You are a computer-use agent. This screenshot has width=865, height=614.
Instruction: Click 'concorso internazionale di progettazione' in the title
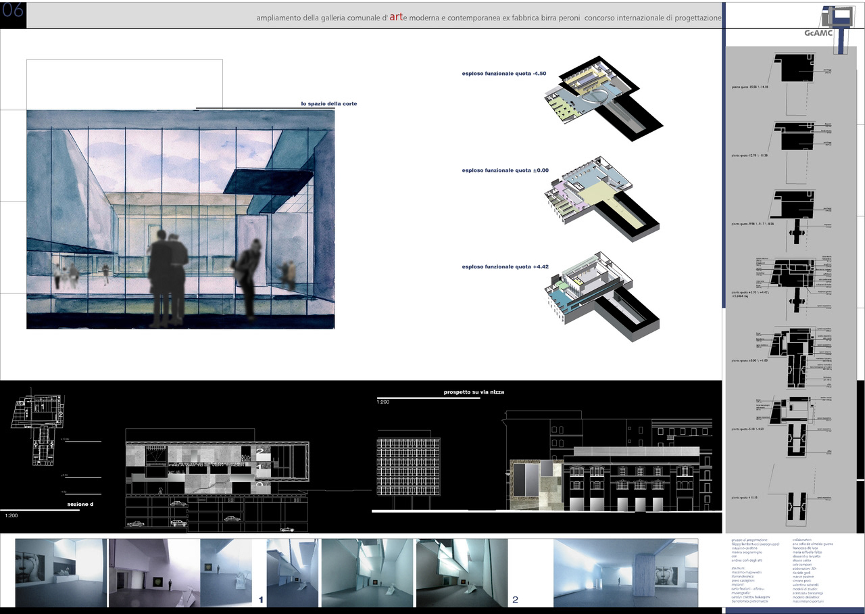[654, 18]
